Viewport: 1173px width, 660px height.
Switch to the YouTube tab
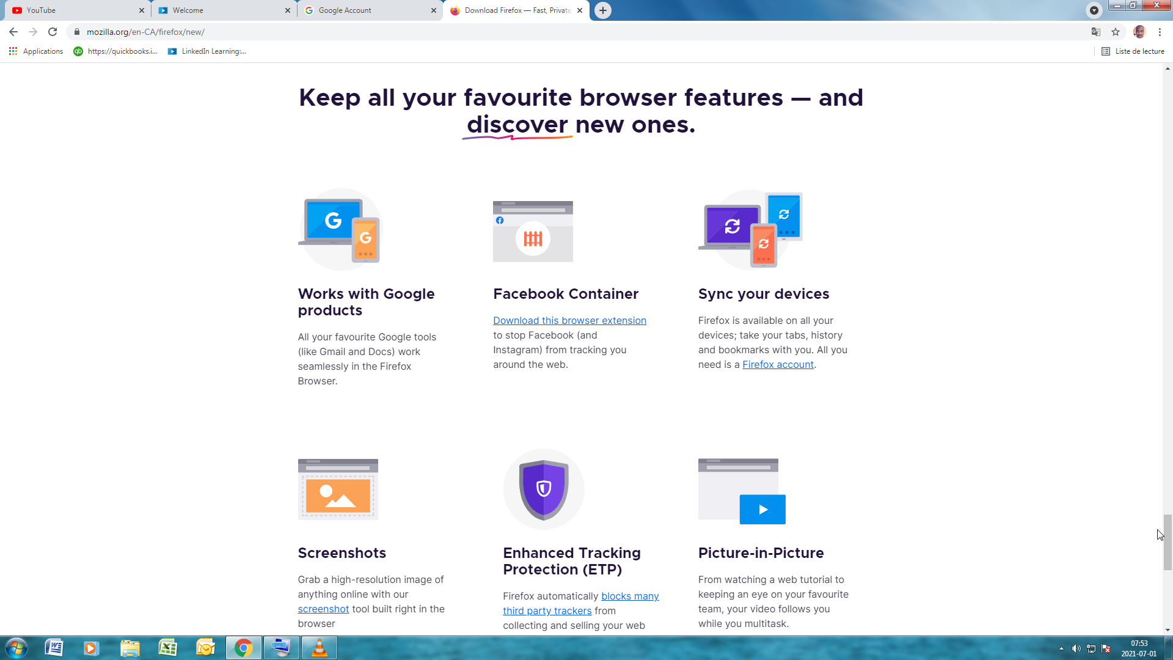coord(73,10)
